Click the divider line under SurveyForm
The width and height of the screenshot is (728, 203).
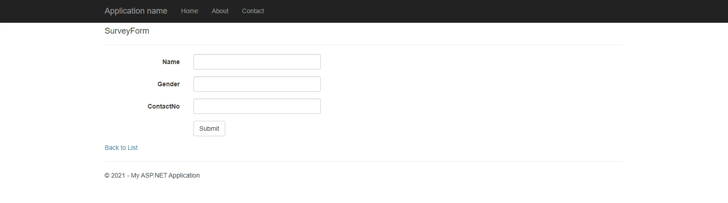pyautogui.click(x=364, y=45)
